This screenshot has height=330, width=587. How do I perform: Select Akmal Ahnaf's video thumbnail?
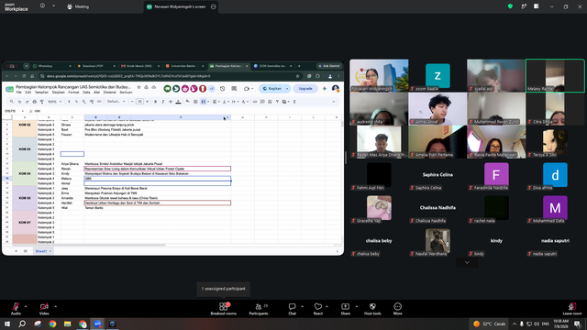pos(437,108)
